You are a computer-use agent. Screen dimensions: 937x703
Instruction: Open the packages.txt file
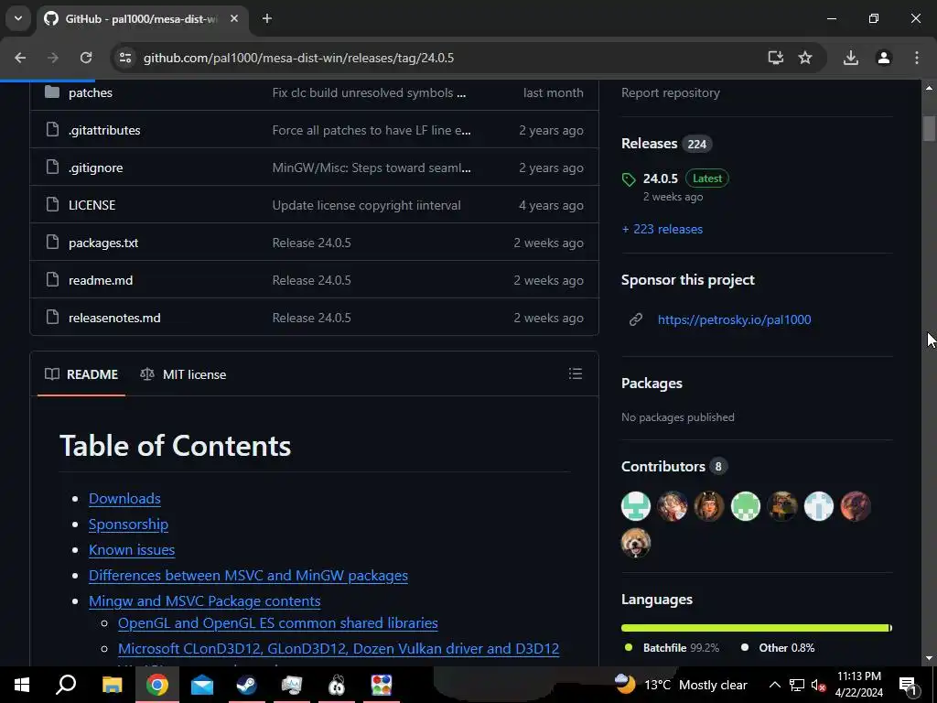(103, 243)
